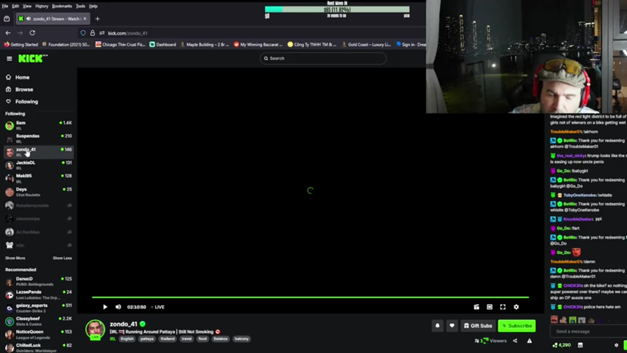Open the Bookmarks menu
Screen dimensions: 627x353
point(62,6)
